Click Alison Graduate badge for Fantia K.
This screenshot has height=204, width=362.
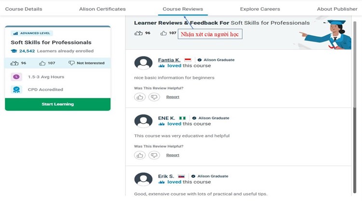(216, 60)
